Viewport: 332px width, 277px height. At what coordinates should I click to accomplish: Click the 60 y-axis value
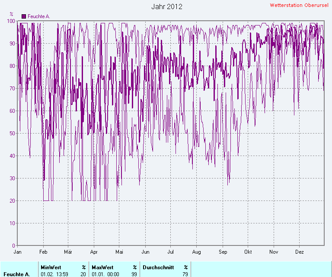point(12,111)
